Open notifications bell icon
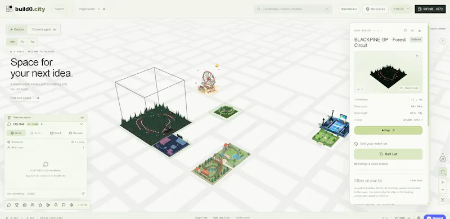Screen dimensions: 450x219 [x=56, y=205]
